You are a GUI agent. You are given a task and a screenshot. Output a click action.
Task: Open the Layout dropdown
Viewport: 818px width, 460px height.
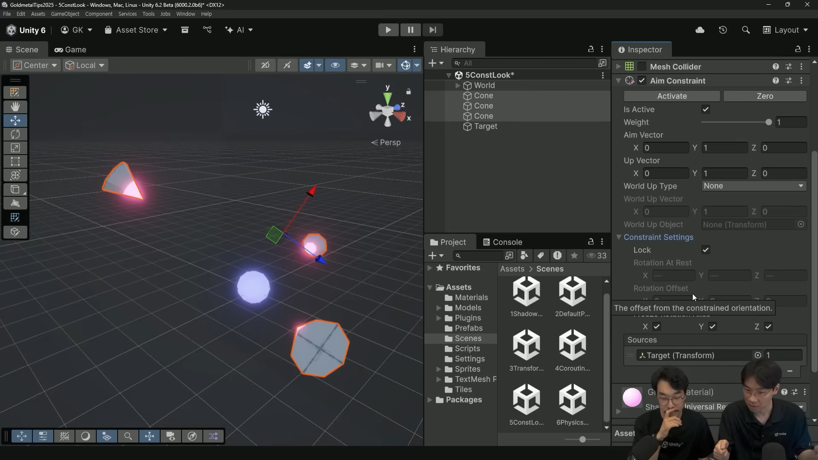coord(786,30)
